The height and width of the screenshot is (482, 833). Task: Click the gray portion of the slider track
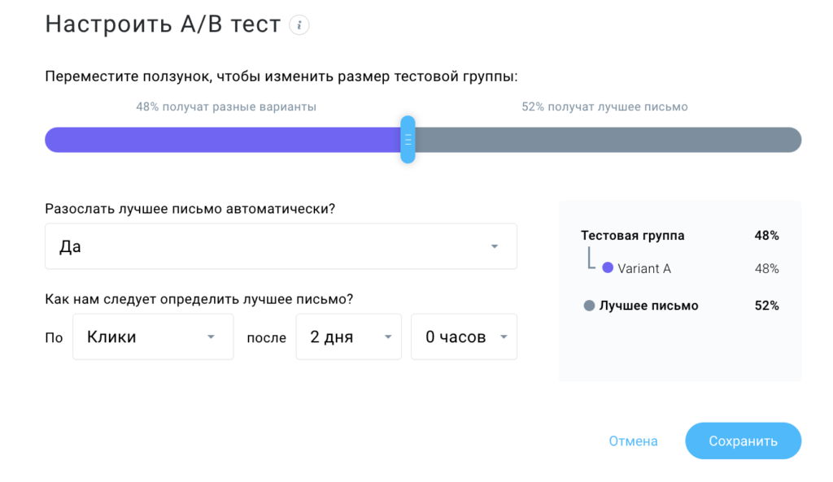point(608,140)
